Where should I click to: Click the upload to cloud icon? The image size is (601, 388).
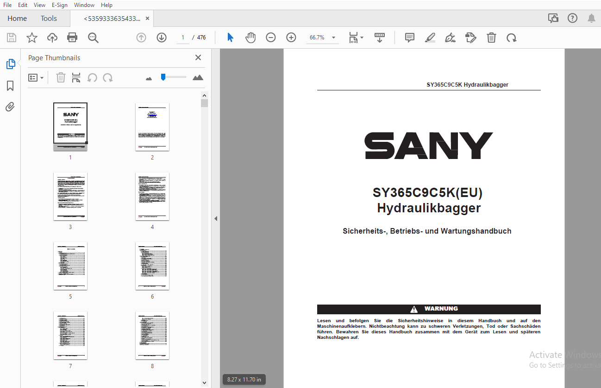pyautogui.click(x=52, y=38)
